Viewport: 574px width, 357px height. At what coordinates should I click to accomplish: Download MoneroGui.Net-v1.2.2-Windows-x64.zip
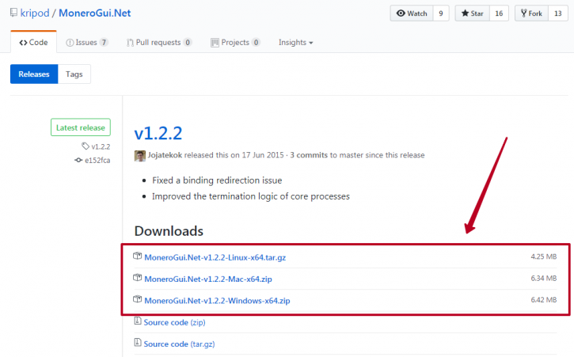point(217,301)
